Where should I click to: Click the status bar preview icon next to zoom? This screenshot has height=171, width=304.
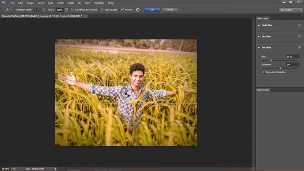tap(13, 169)
